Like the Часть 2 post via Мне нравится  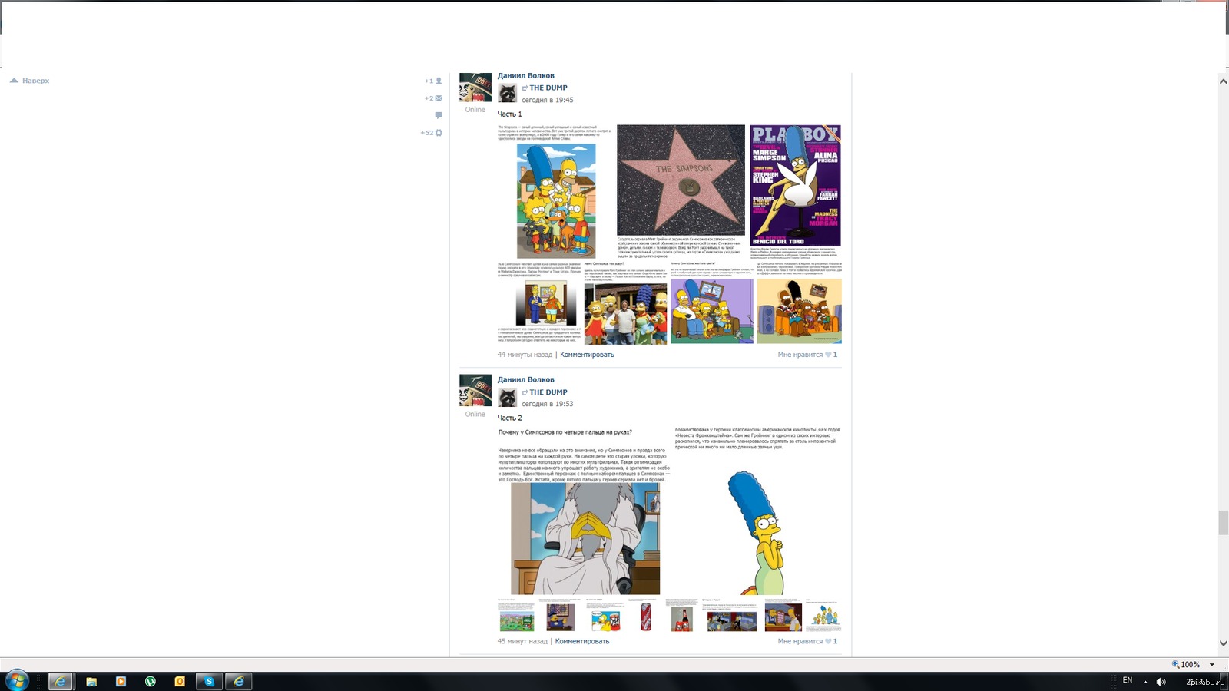[807, 641]
